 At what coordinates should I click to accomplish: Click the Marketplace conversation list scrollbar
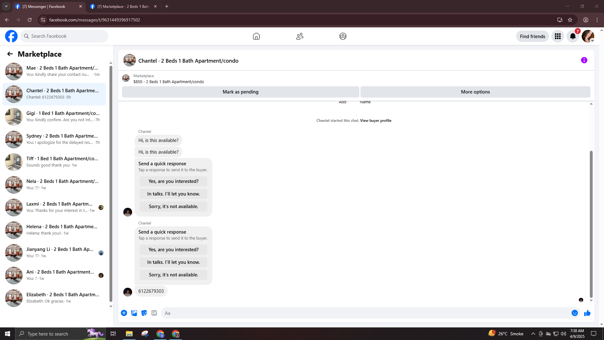point(111,184)
